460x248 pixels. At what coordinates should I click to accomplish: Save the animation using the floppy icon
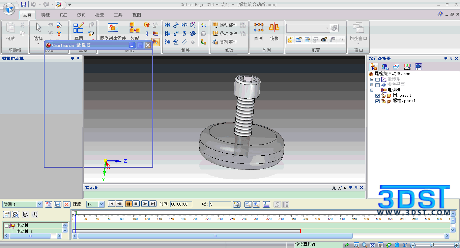[x=57, y=204]
